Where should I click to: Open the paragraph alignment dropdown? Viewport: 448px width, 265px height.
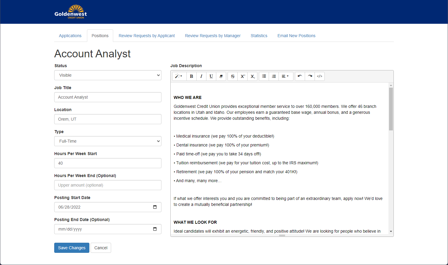click(285, 76)
